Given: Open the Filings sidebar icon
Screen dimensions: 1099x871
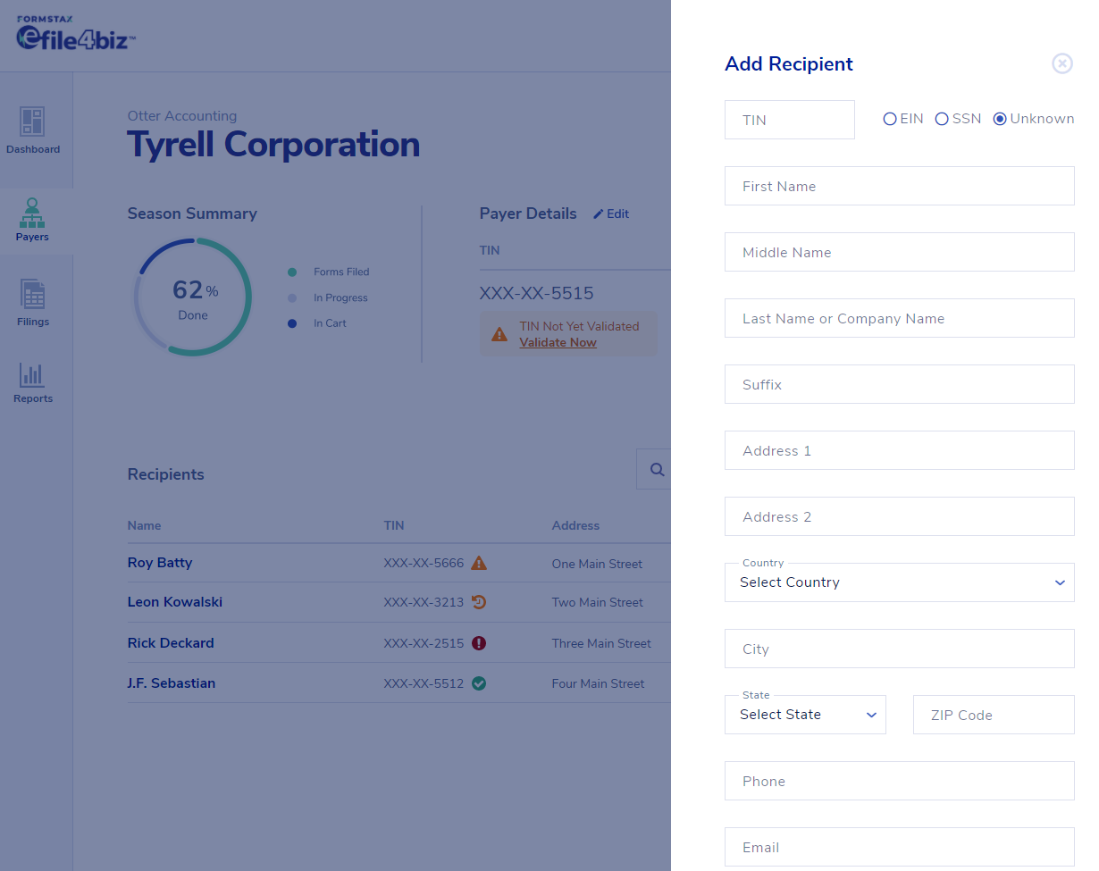Looking at the screenshot, I should point(33,303).
